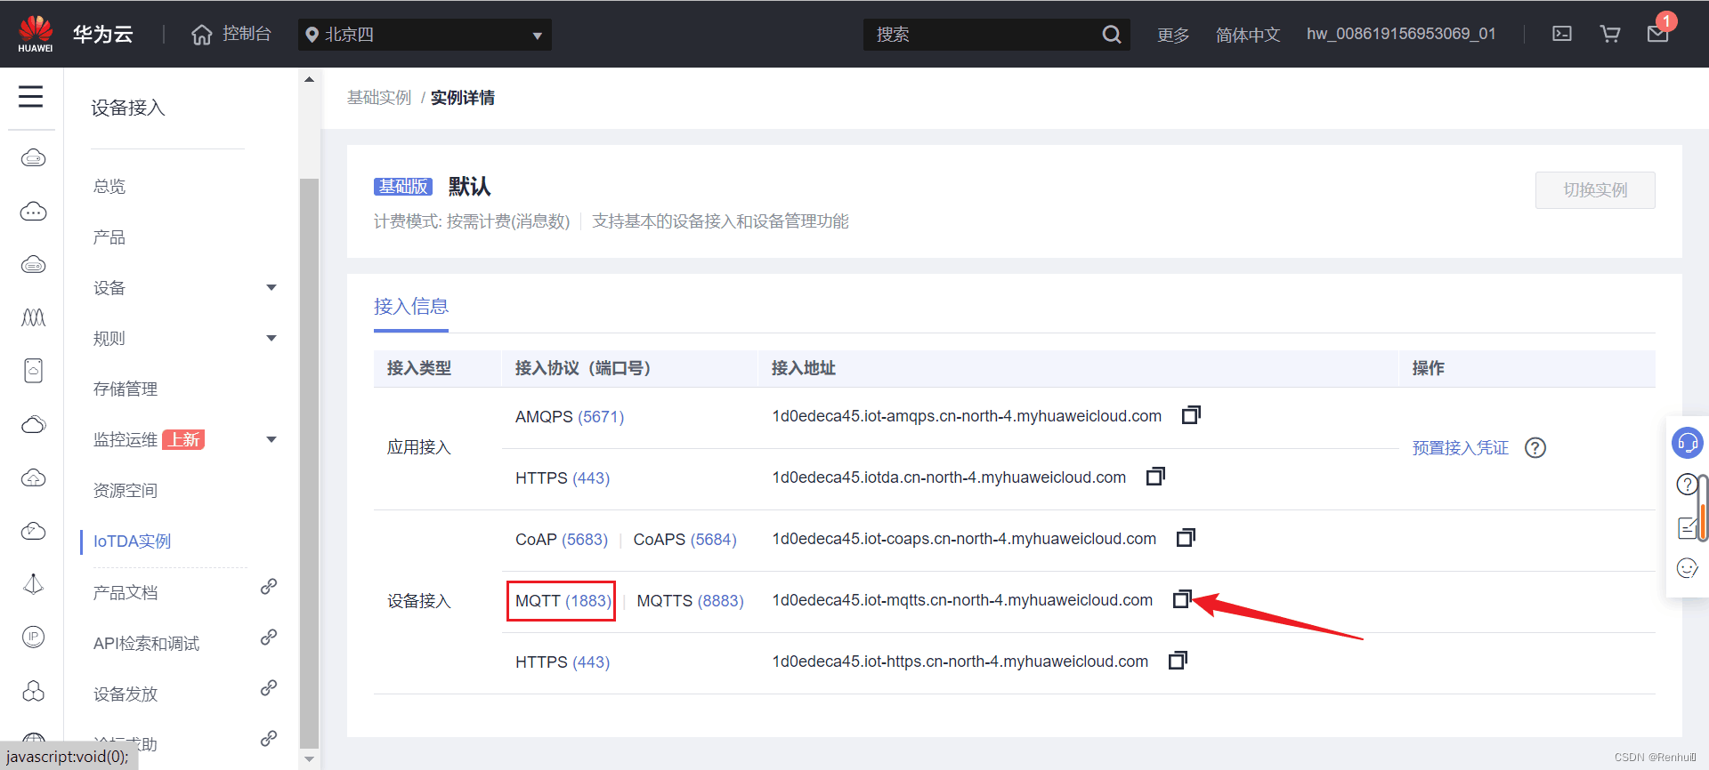The height and width of the screenshot is (770, 1709).
Task: Open the 产品文档 external link
Action: (x=126, y=593)
